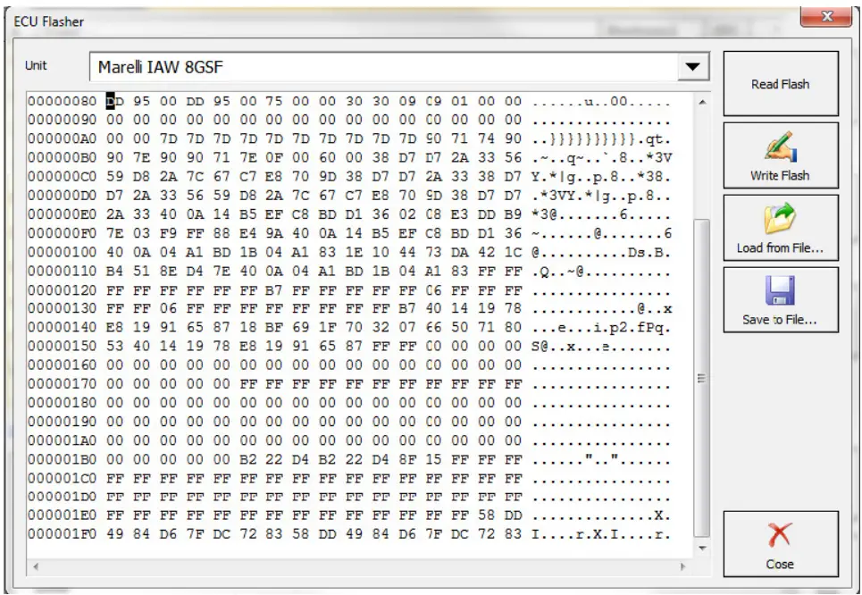The image size is (862, 595).
Task: Click the red X Close icon
Action: 780,536
